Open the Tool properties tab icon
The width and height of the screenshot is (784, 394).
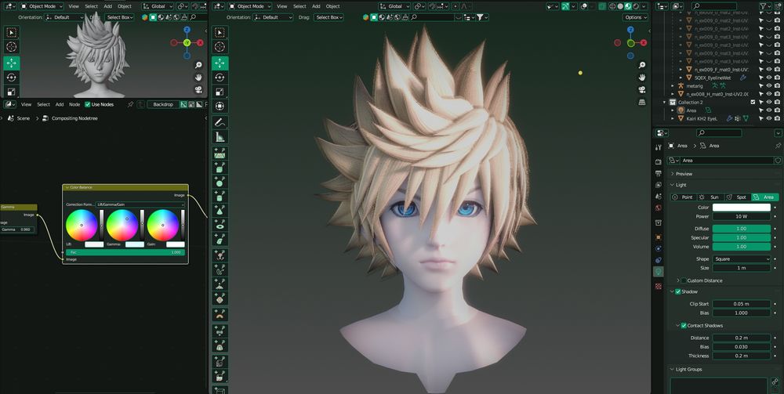(x=659, y=147)
